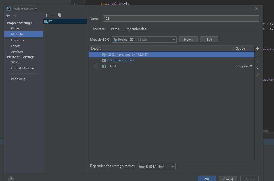
Task: Remove the selected dependency with the minus icon
Action: 257,55
